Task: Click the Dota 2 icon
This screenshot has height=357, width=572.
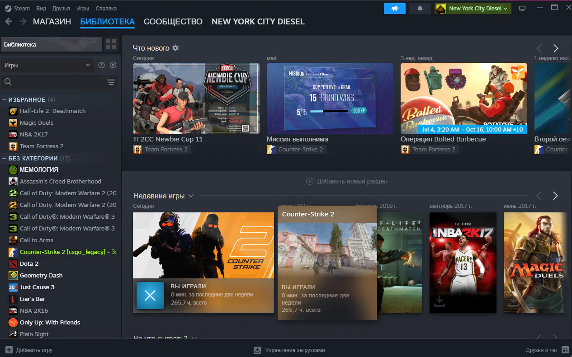Action: pos(13,263)
